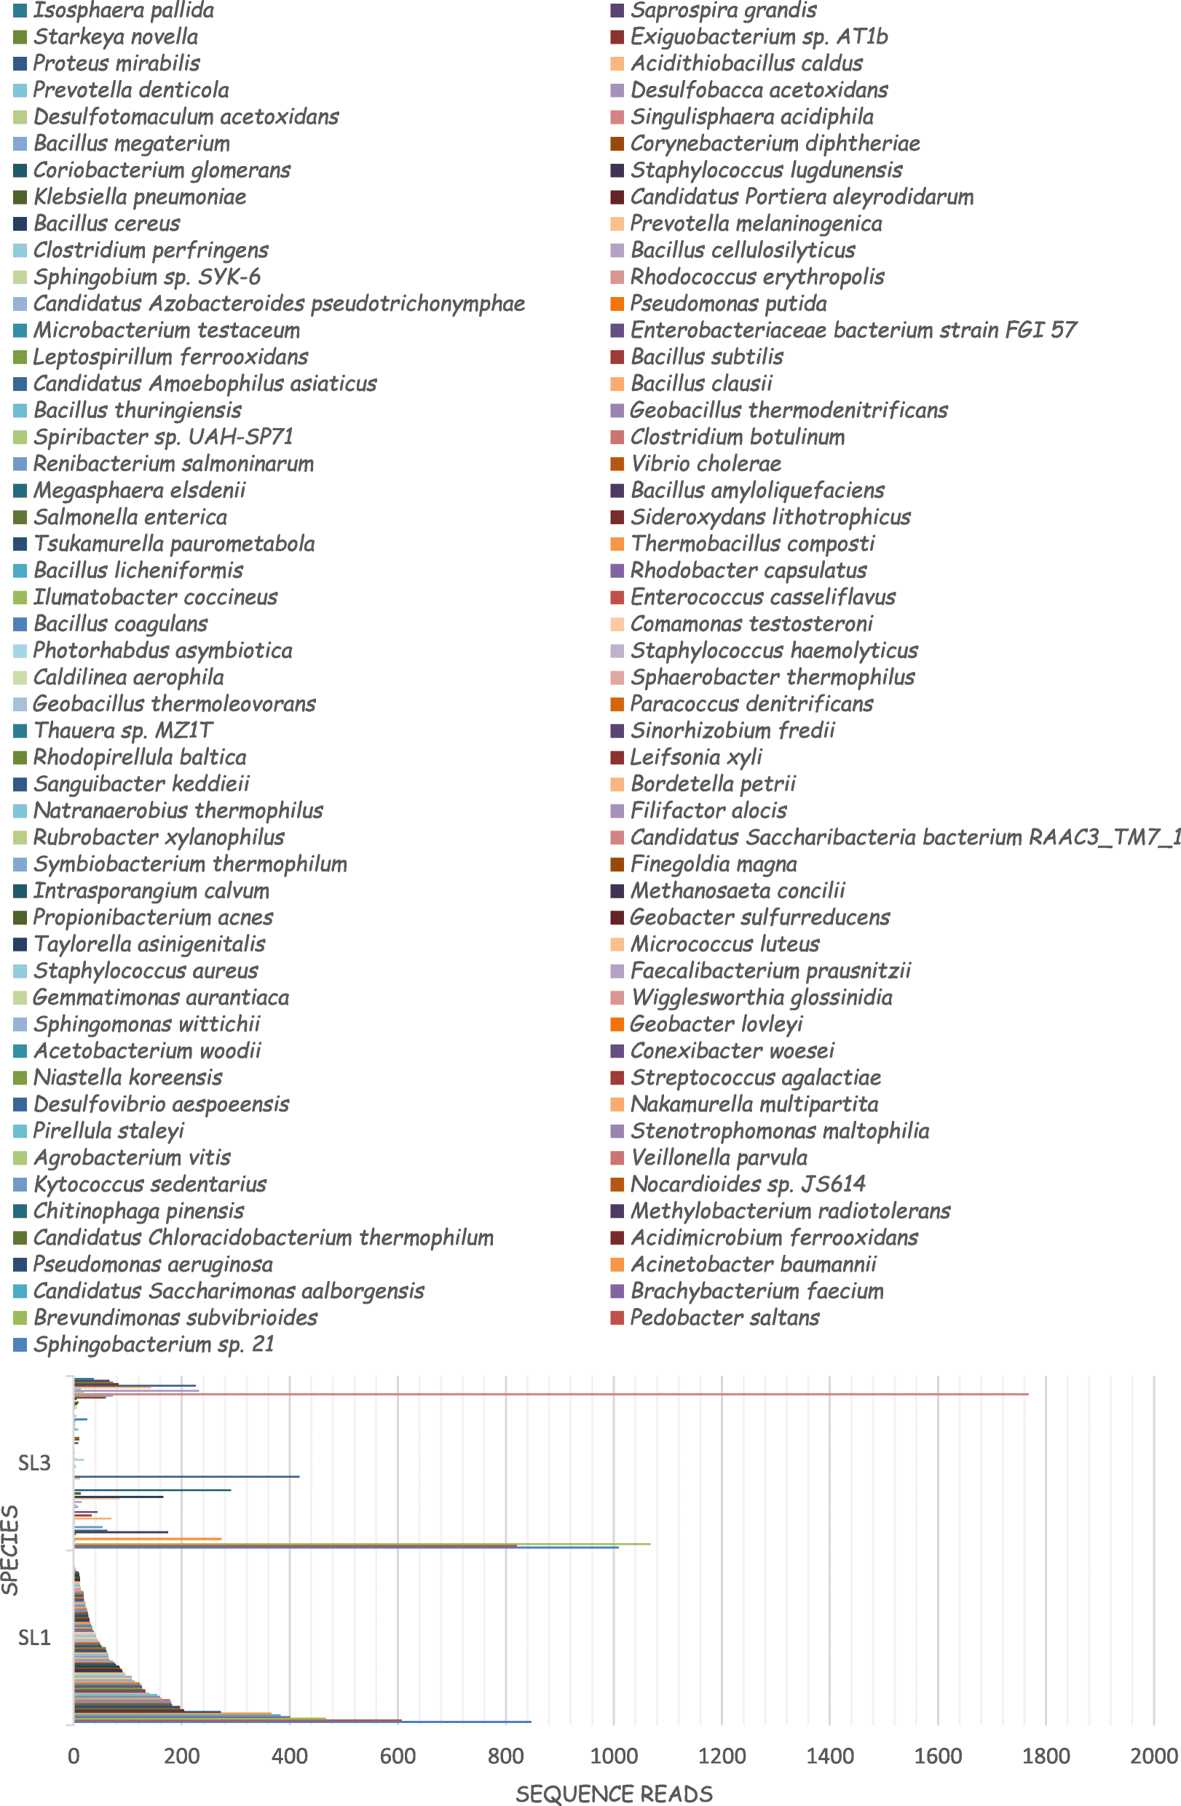1181x1806 pixels.
Task: Click Geobacillus thermodenitrificans legend label
Action: pyautogui.click(x=789, y=411)
